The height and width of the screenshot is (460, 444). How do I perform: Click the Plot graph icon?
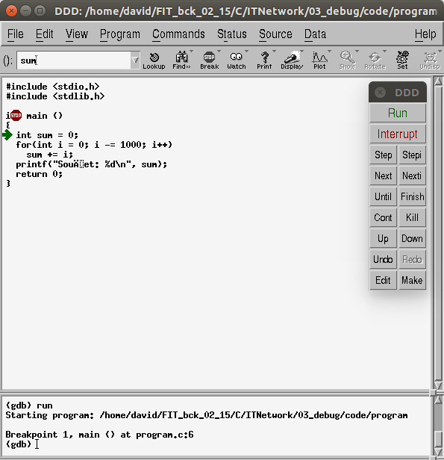tap(319, 60)
